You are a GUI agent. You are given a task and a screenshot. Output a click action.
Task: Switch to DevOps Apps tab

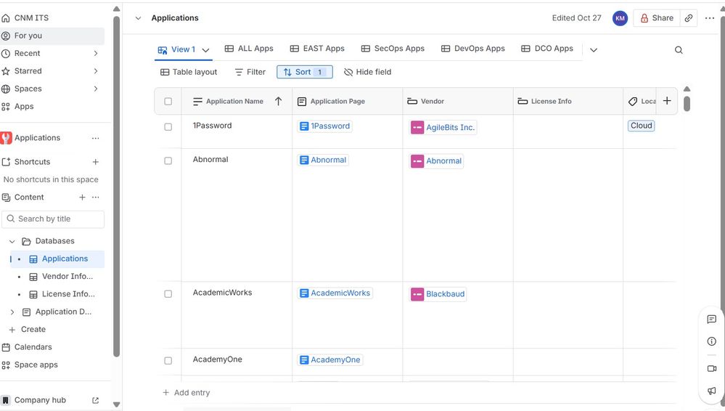(472, 49)
